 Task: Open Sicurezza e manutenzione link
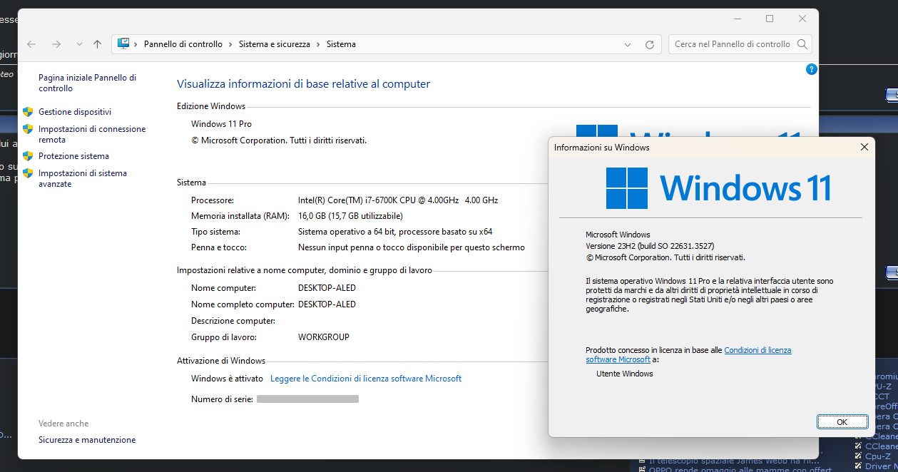(x=87, y=440)
